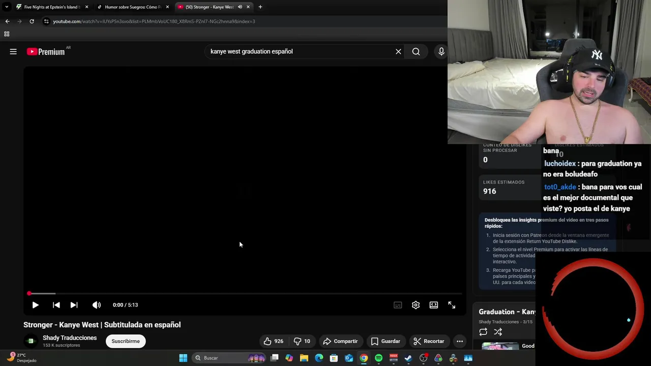Click the 153 K suscriptores text

click(62, 346)
